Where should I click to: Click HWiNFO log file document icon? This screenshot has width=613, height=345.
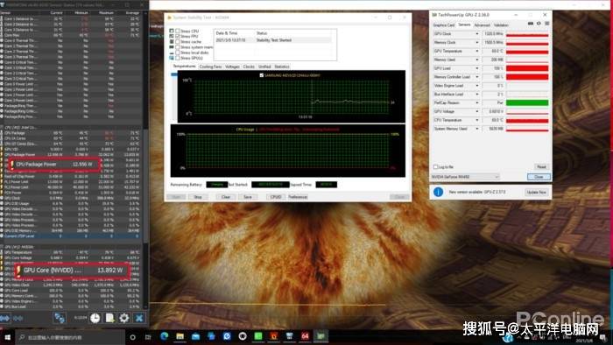tap(109, 318)
